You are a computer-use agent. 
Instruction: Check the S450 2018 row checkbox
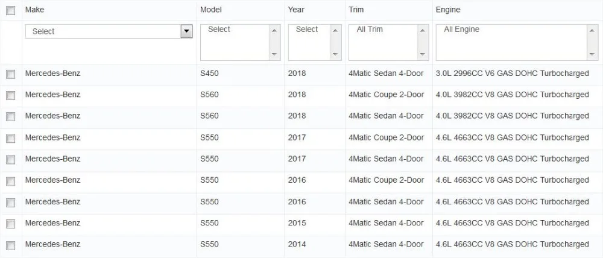tap(11, 74)
